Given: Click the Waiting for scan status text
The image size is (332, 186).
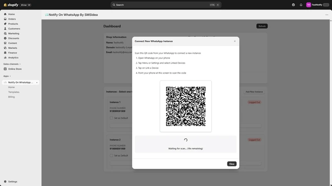Looking at the screenshot, I should (186, 149).
